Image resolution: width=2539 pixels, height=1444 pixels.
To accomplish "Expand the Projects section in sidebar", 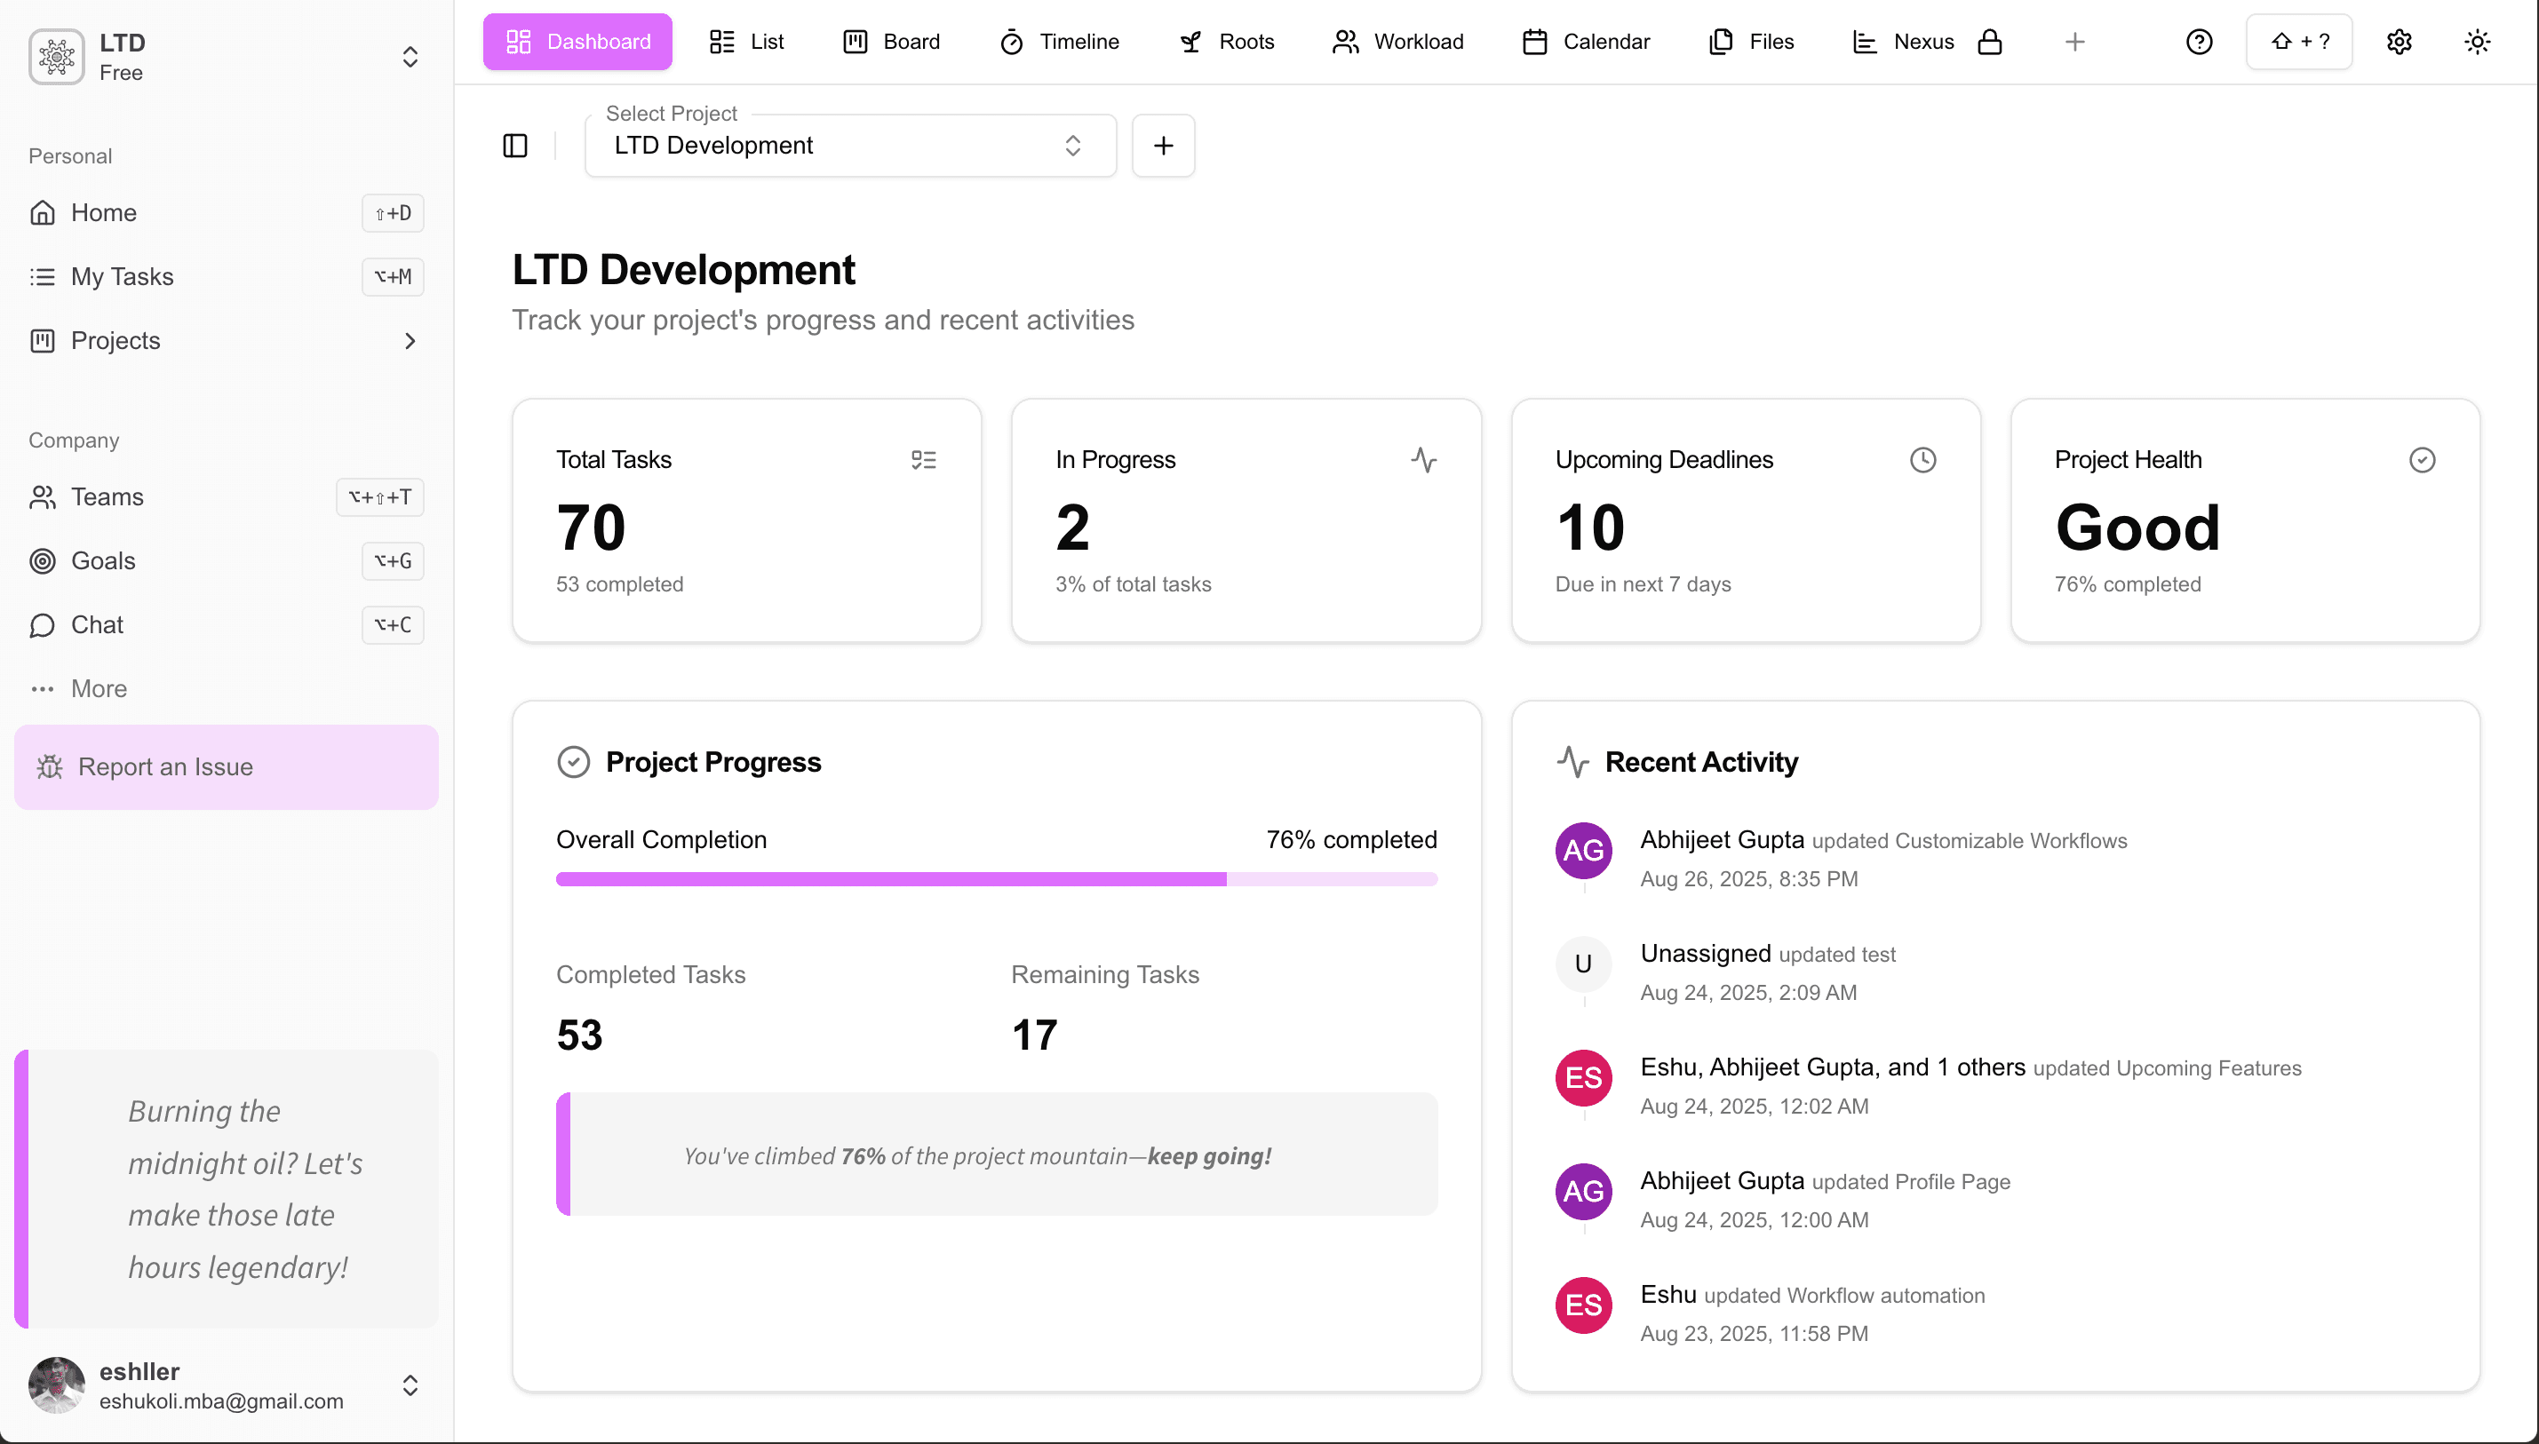I will click(410, 340).
